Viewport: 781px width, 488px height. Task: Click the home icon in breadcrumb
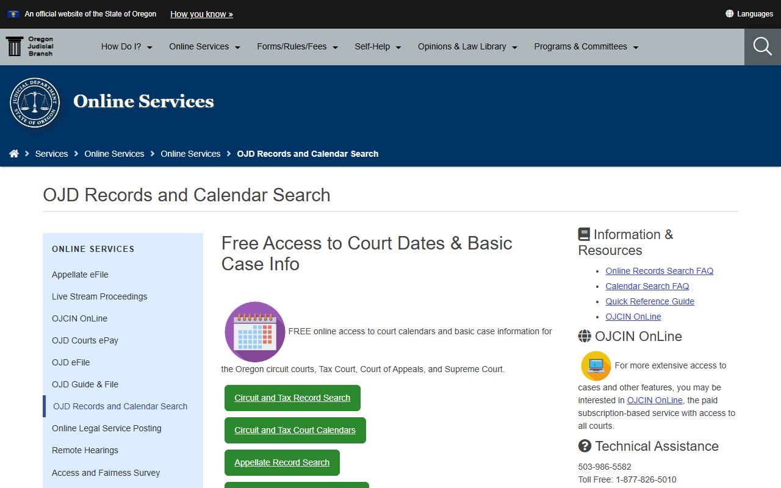pos(14,154)
